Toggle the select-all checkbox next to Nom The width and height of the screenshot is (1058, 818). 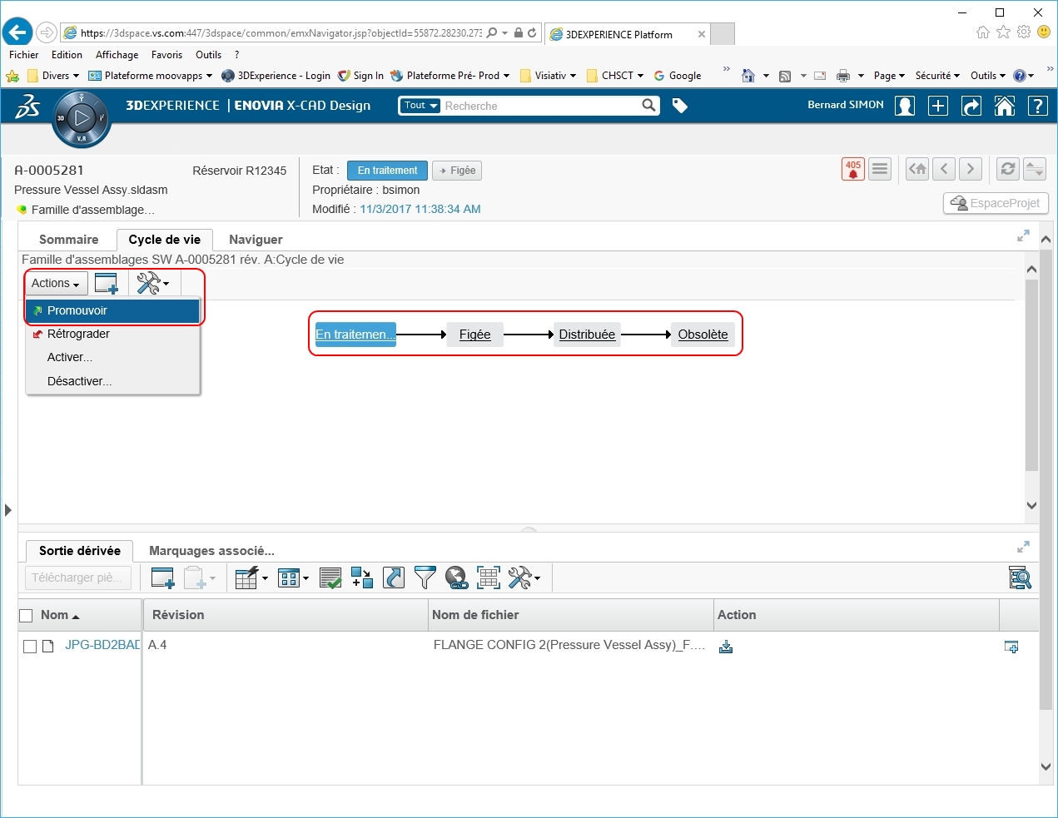[26, 616]
